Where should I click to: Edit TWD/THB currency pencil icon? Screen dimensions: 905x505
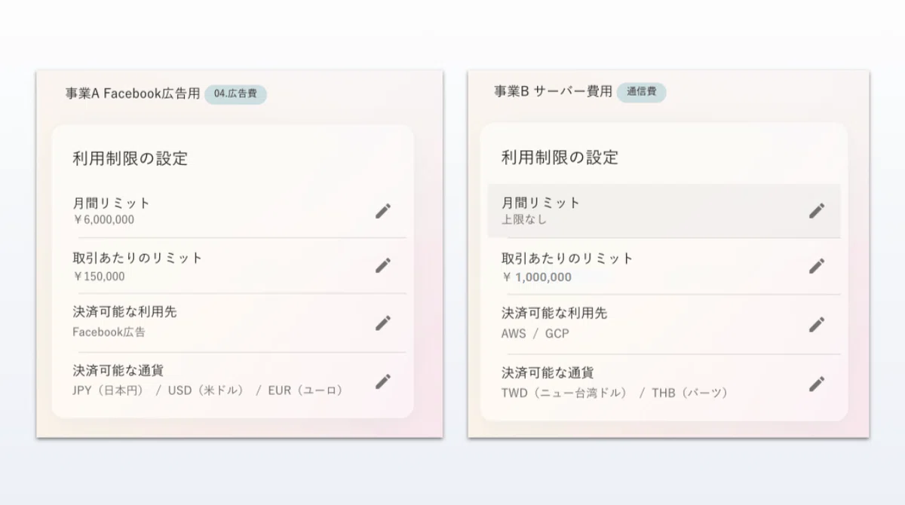(x=817, y=384)
